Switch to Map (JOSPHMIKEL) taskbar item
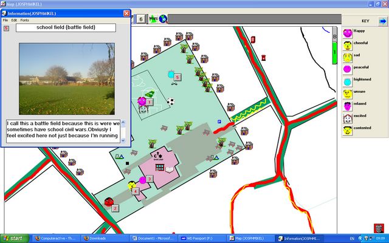 (250, 238)
